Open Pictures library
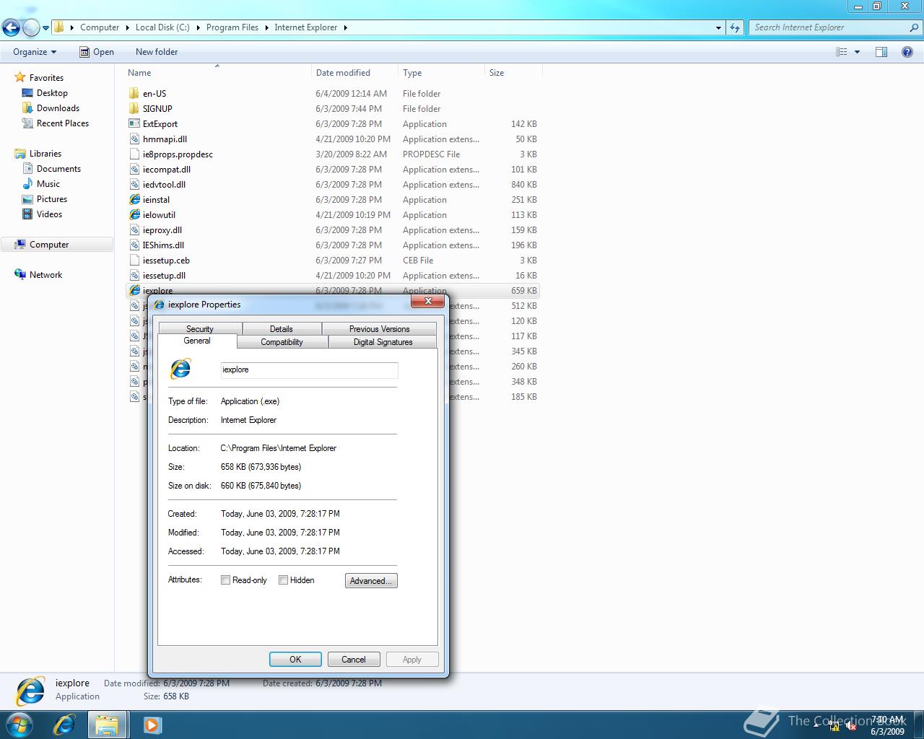Image resolution: width=924 pixels, height=739 pixels. (52, 199)
